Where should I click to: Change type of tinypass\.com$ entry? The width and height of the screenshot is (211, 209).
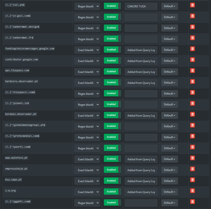(87, 94)
